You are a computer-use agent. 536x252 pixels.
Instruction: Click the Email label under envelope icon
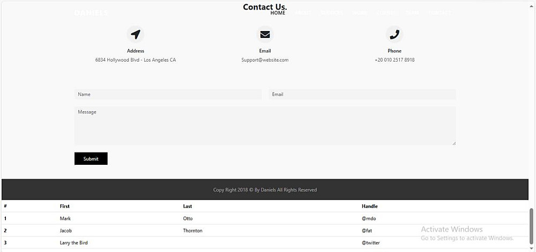[x=265, y=51]
